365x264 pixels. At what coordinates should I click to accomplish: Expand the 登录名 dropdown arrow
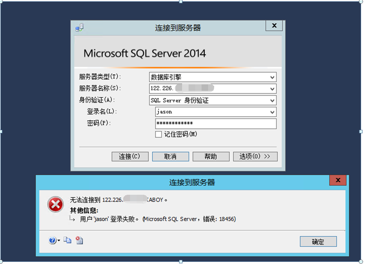point(272,112)
